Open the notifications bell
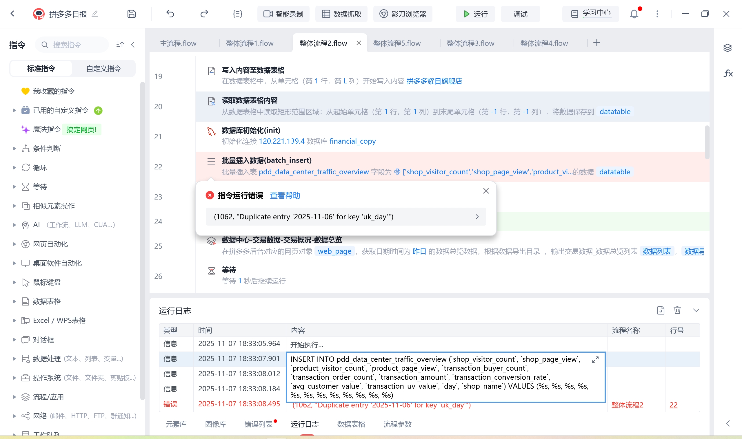Image resolution: width=742 pixels, height=439 pixels. pos(634,14)
